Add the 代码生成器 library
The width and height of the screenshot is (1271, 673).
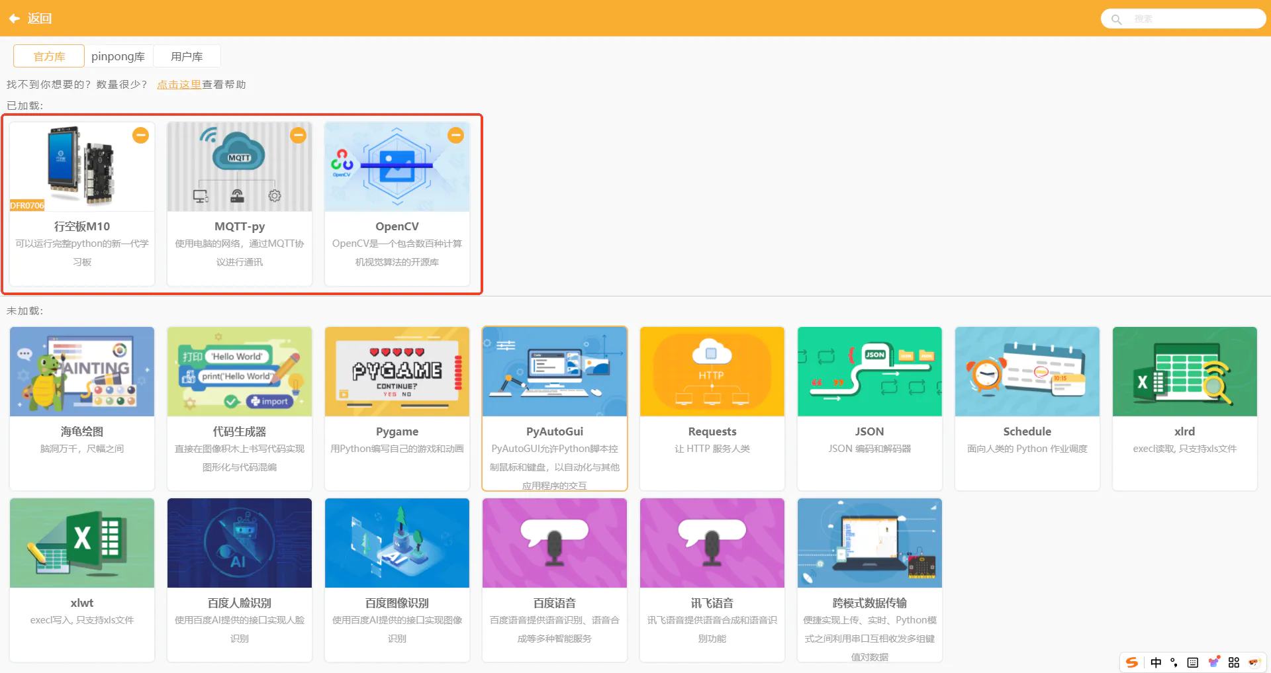tap(240, 408)
